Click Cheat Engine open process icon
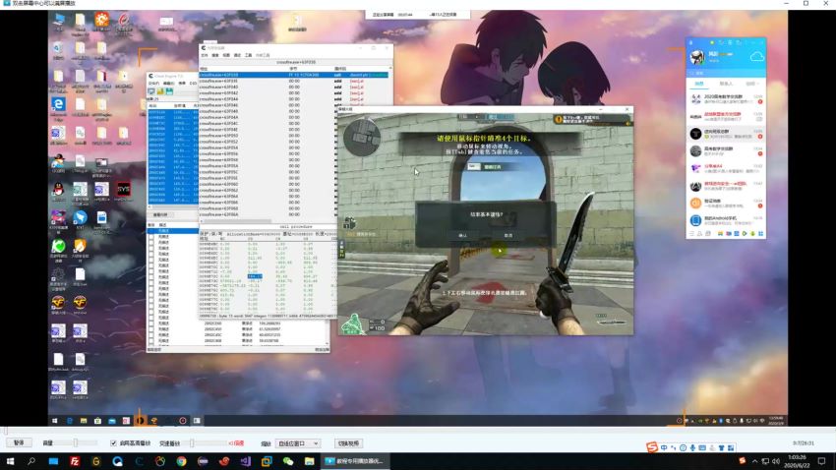836x470 pixels. click(151, 91)
